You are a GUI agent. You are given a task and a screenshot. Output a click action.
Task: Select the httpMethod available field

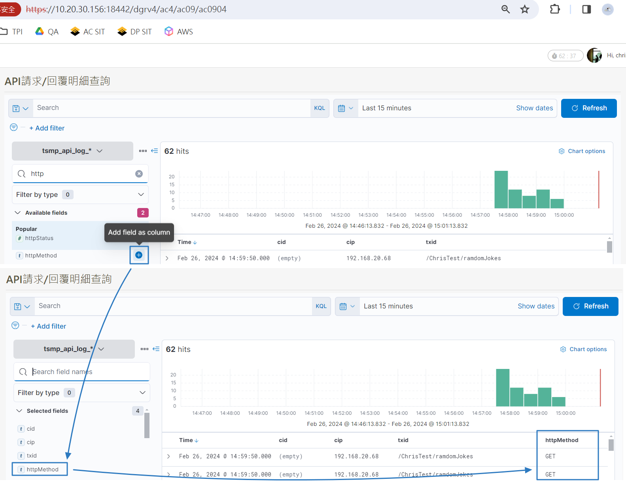41,255
